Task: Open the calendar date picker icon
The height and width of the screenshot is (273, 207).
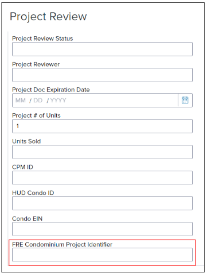Action: pyautogui.click(x=185, y=100)
